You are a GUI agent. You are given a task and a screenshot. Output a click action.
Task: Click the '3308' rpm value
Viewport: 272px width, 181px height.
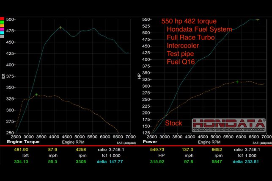pyautogui.click(x=81, y=162)
